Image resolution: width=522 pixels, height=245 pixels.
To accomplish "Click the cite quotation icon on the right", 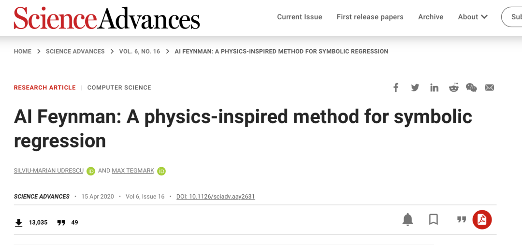I will pos(462,219).
